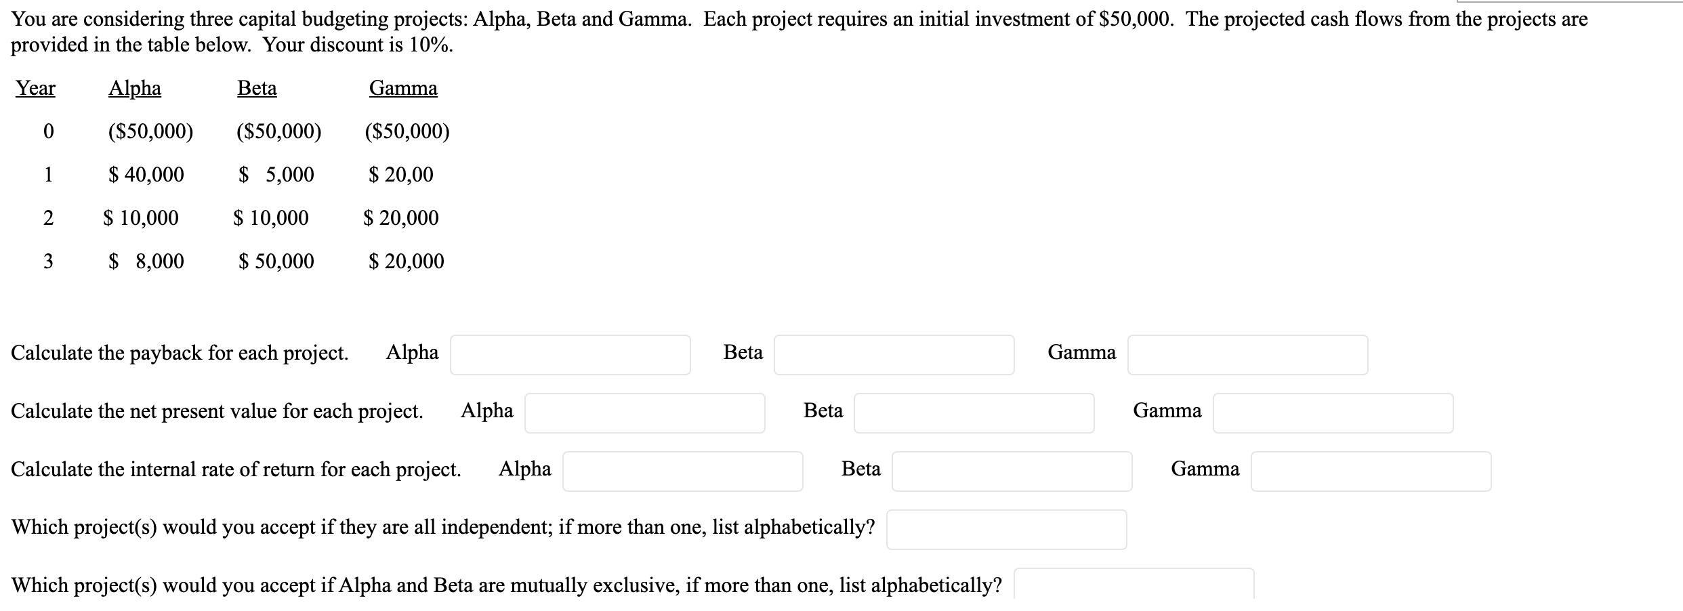Focus the Gamma payback input box
The height and width of the screenshot is (611, 1683).
coord(1247,354)
